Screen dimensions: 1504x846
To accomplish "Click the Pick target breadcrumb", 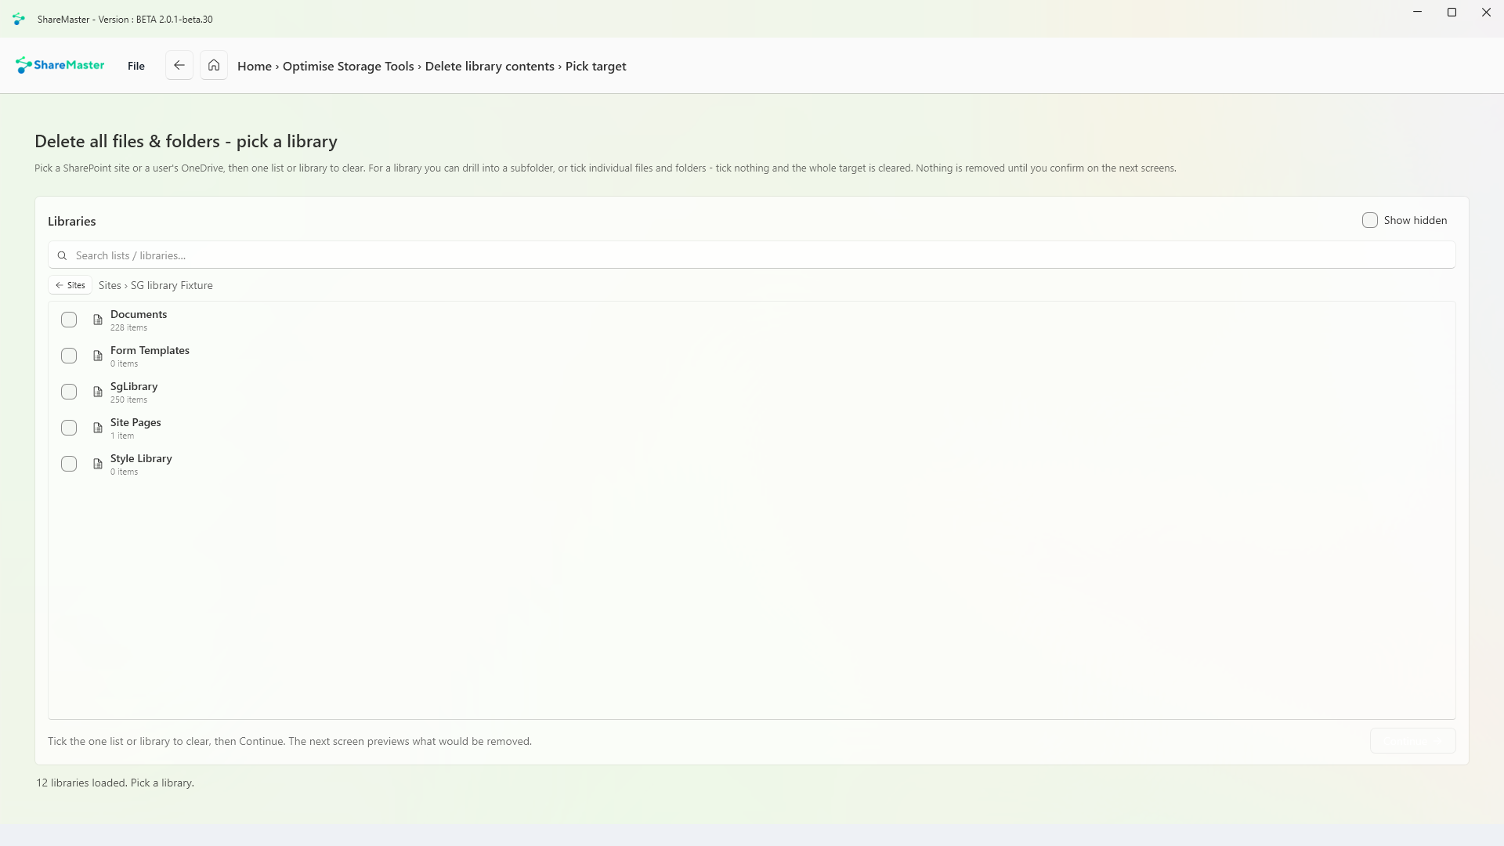I will pyautogui.click(x=595, y=66).
